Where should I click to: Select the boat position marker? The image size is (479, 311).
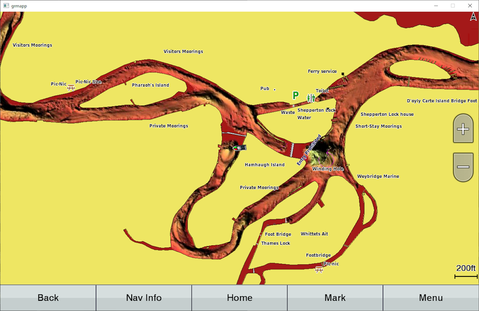(239, 148)
